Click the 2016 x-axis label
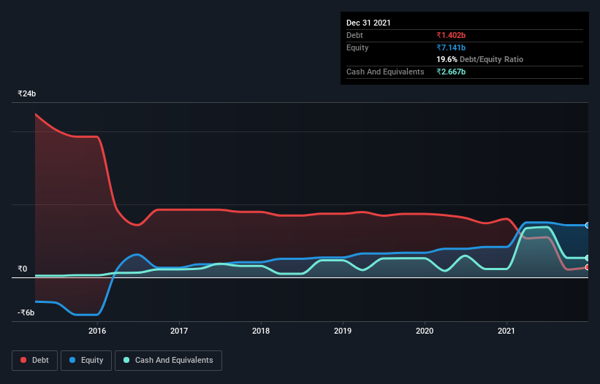The image size is (600, 384). pyautogui.click(x=97, y=331)
